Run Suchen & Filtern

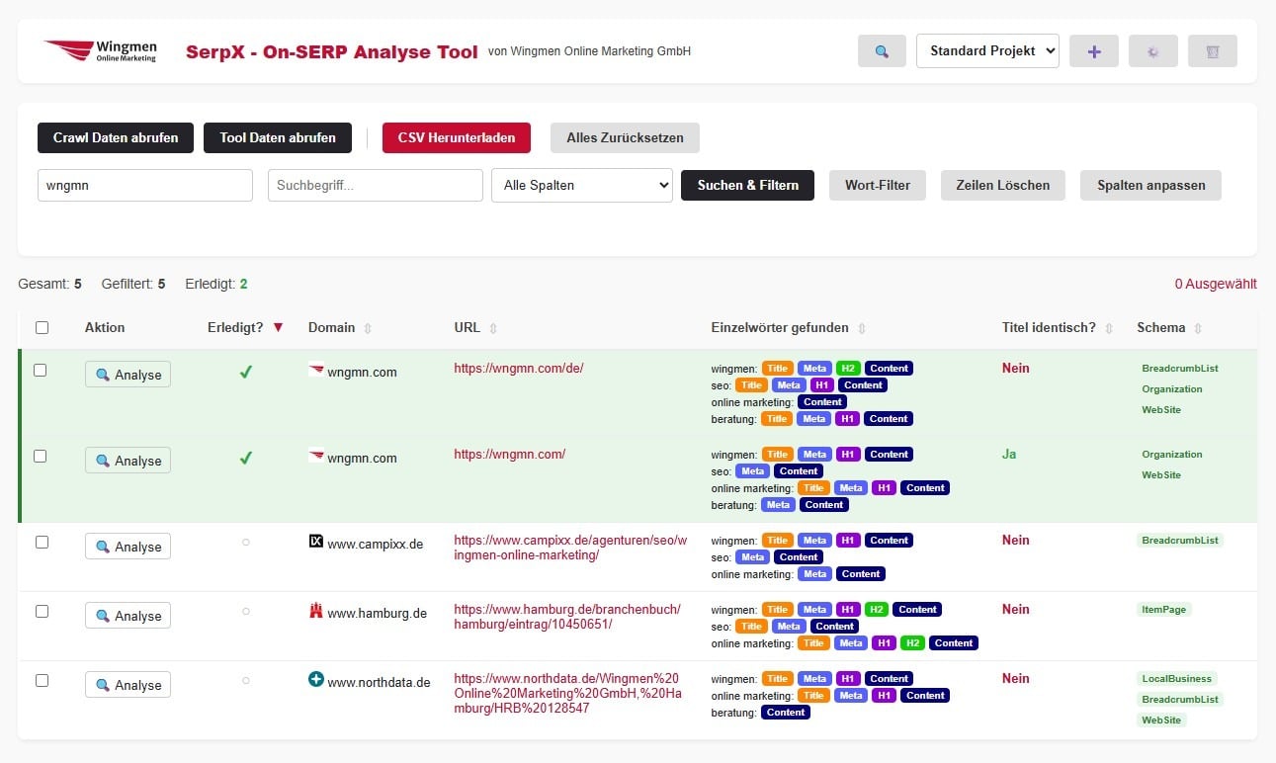(747, 185)
